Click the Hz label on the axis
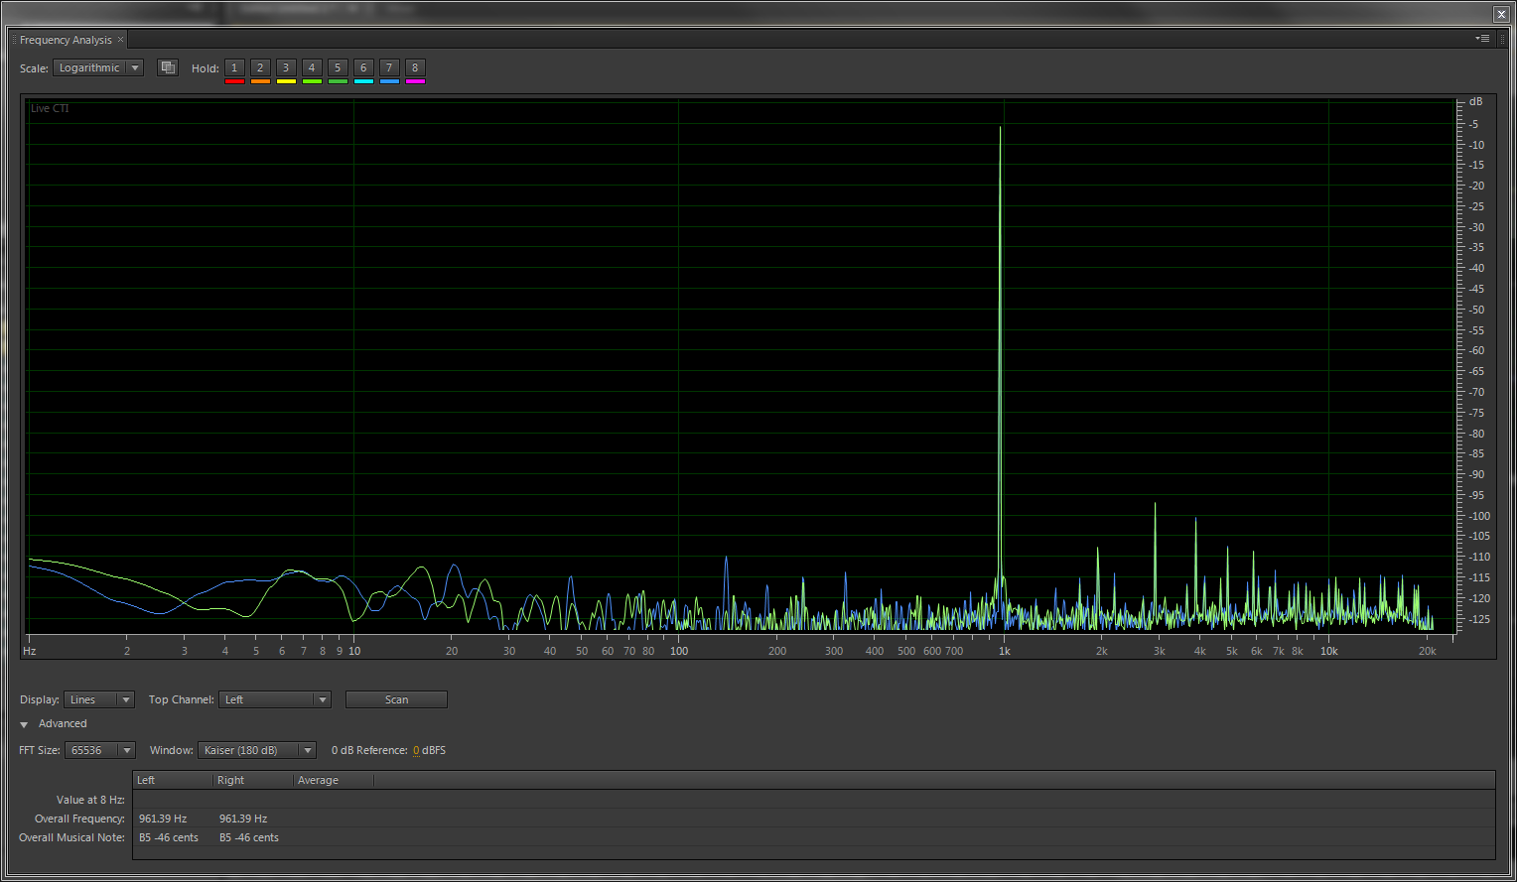1517x882 pixels. click(x=30, y=651)
